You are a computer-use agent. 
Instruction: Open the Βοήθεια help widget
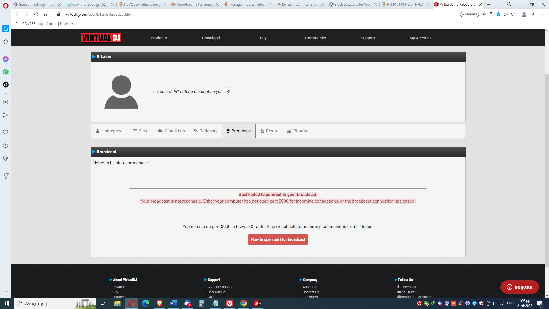pos(520,287)
